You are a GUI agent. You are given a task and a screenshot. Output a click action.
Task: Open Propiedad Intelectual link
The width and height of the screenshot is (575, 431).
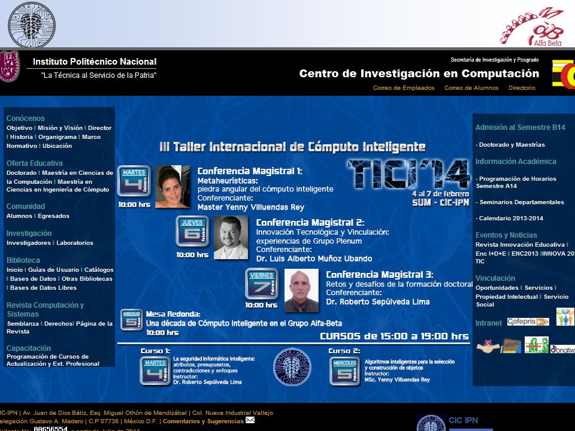(507, 297)
